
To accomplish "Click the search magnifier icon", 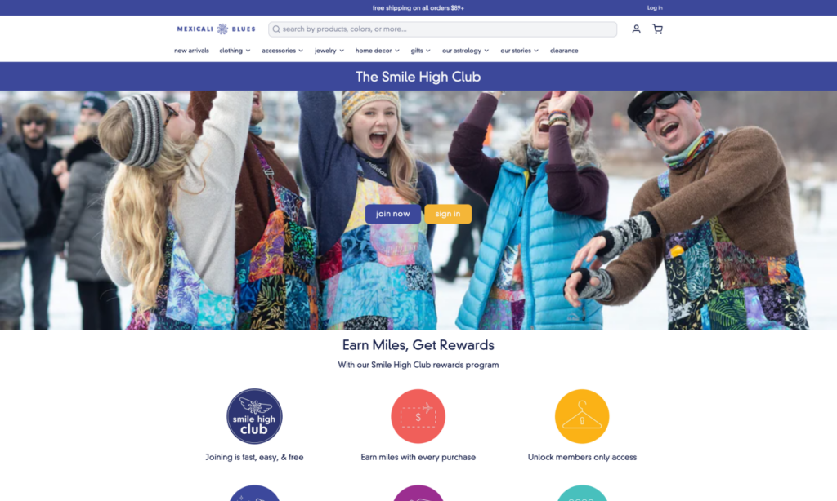I will [276, 29].
